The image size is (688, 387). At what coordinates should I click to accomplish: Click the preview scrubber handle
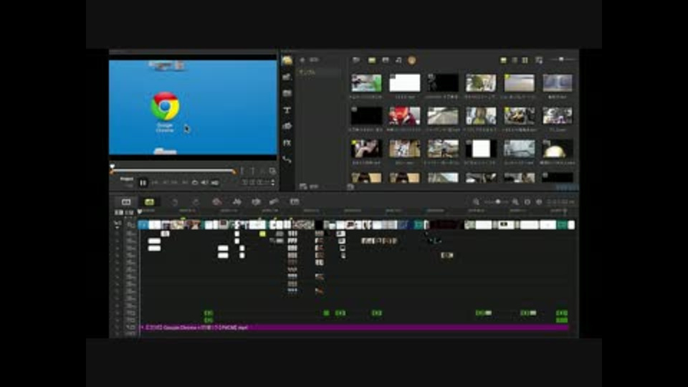(113, 168)
